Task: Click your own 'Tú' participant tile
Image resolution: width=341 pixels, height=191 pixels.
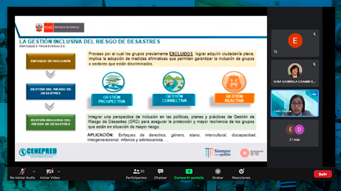Action: pos(295,43)
